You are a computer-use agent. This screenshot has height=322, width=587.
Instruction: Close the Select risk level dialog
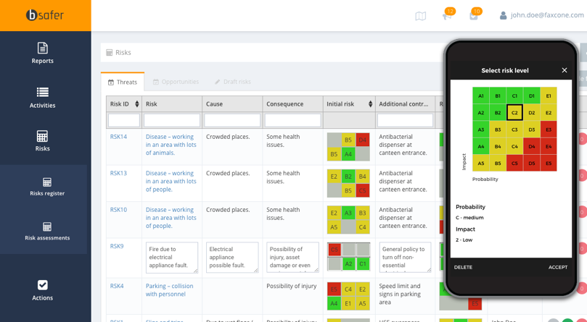pyautogui.click(x=565, y=70)
